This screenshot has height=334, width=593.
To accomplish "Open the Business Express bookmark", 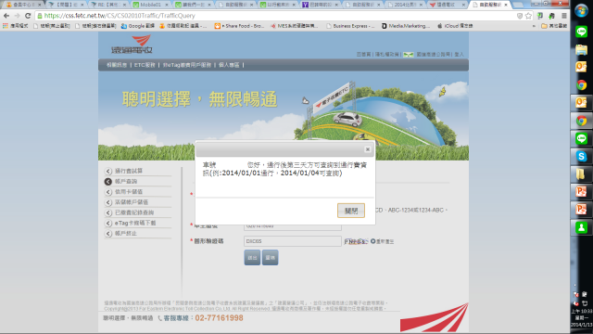I will [350, 26].
